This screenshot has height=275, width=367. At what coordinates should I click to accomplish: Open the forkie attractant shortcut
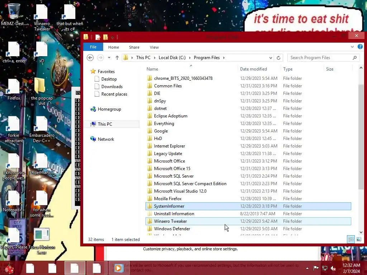click(x=14, y=129)
